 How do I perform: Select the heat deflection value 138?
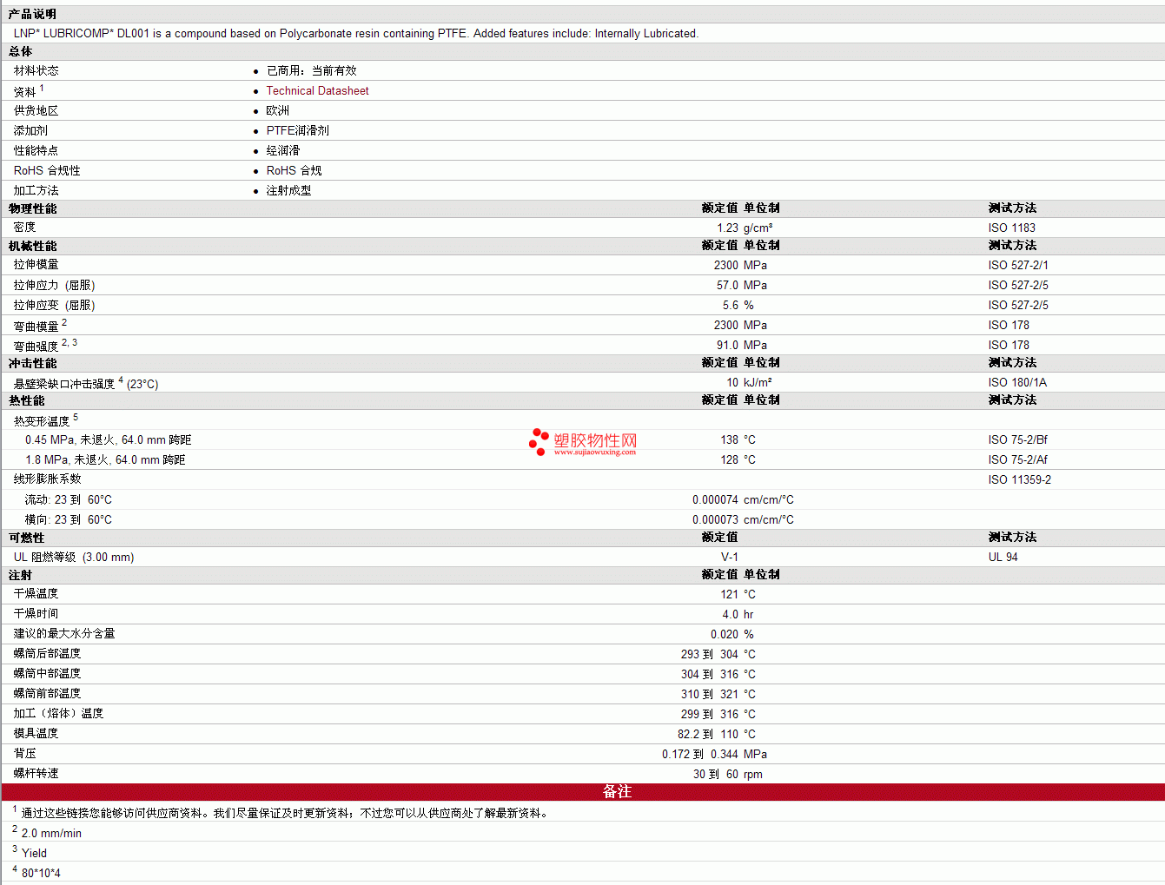pos(730,439)
